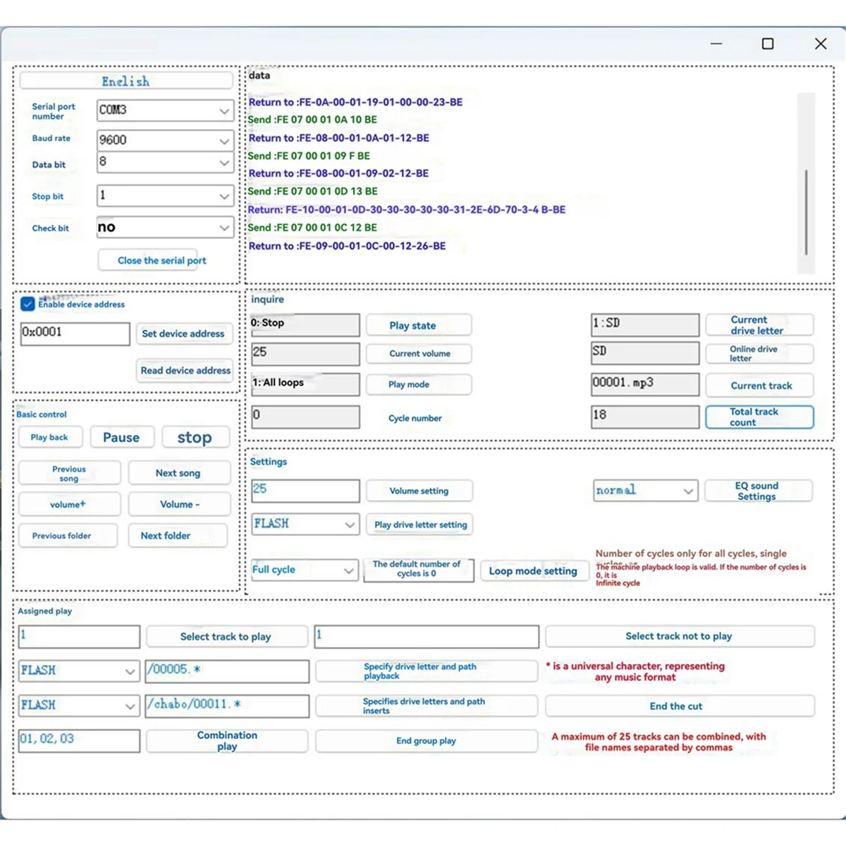
Task: Query the Total track count
Action: pos(759,417)
